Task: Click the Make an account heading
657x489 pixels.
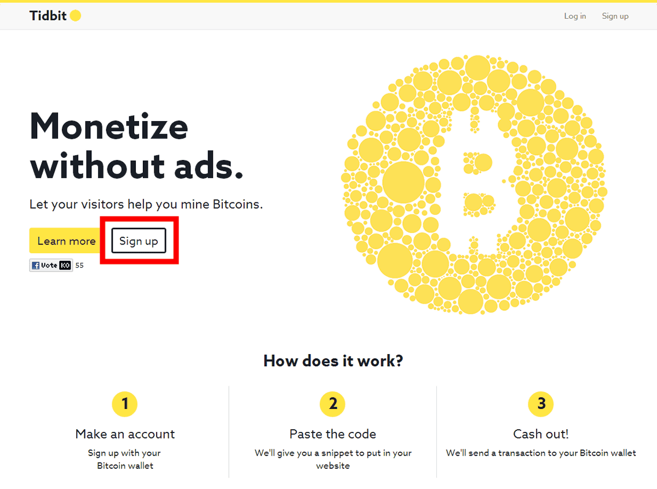Action: click(x=125, y=434)
